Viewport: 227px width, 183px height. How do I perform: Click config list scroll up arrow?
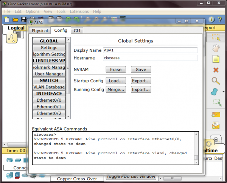(68, 39)
